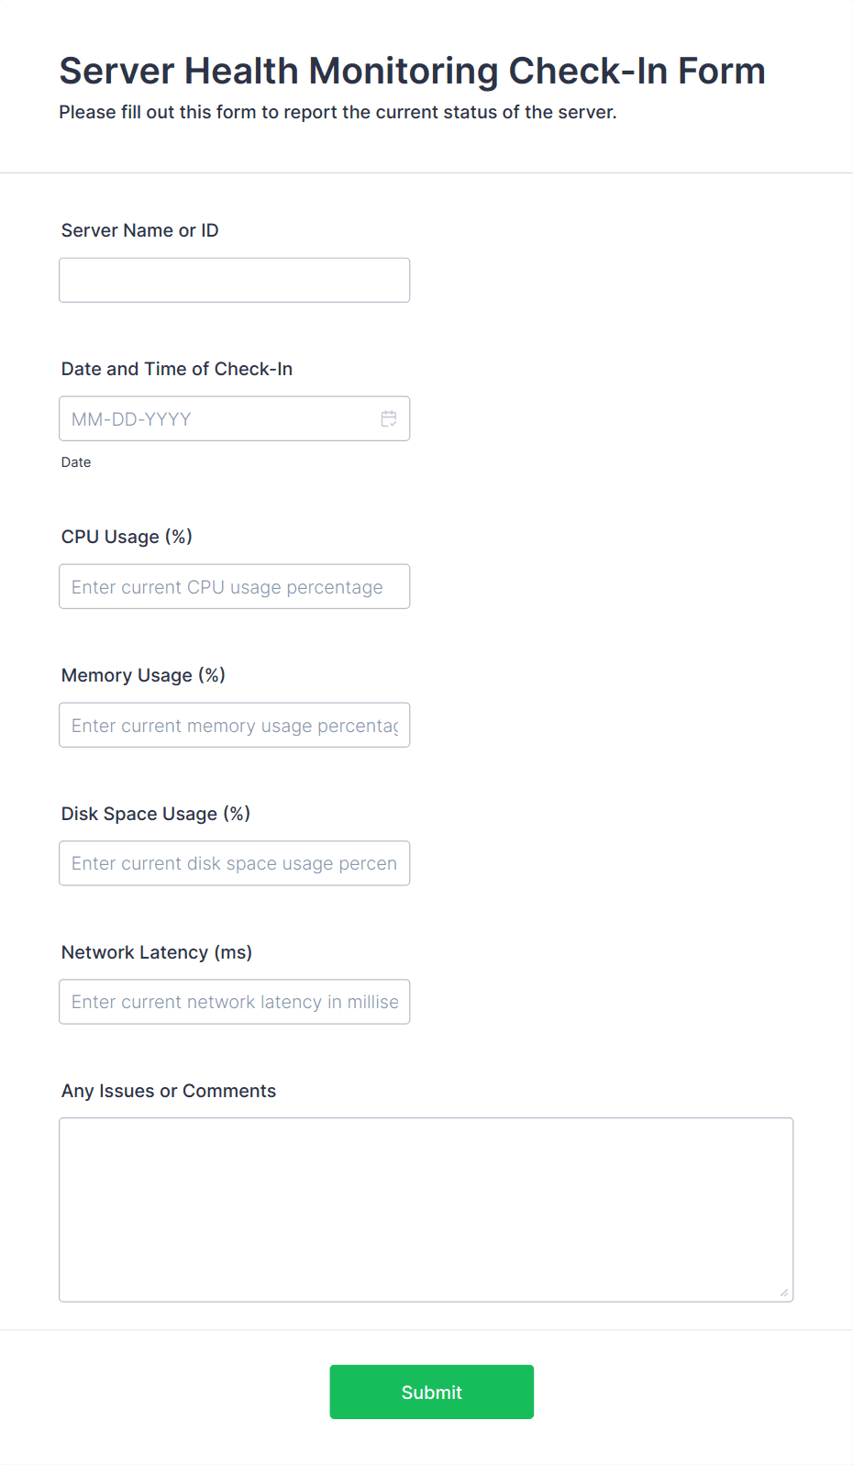The width and height of the screenshot is (853, 1465).
Task: Click the 'Any Issues or Comments' label
Action: point(169,1091)
